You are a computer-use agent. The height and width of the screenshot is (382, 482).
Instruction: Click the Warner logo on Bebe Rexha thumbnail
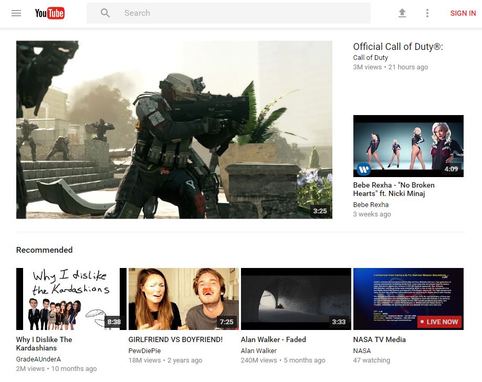point(364,169)
